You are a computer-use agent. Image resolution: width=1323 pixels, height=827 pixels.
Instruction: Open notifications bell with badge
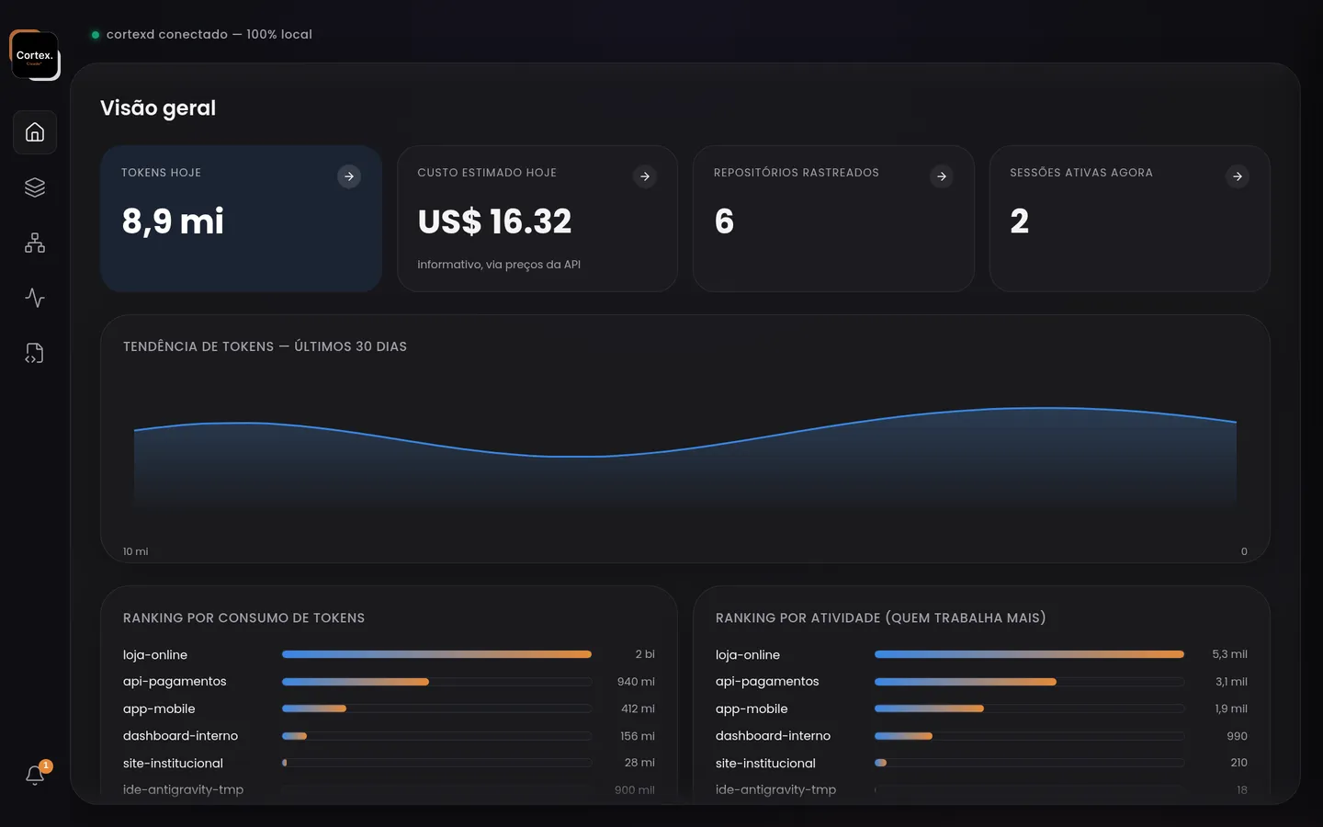point(35,775)
